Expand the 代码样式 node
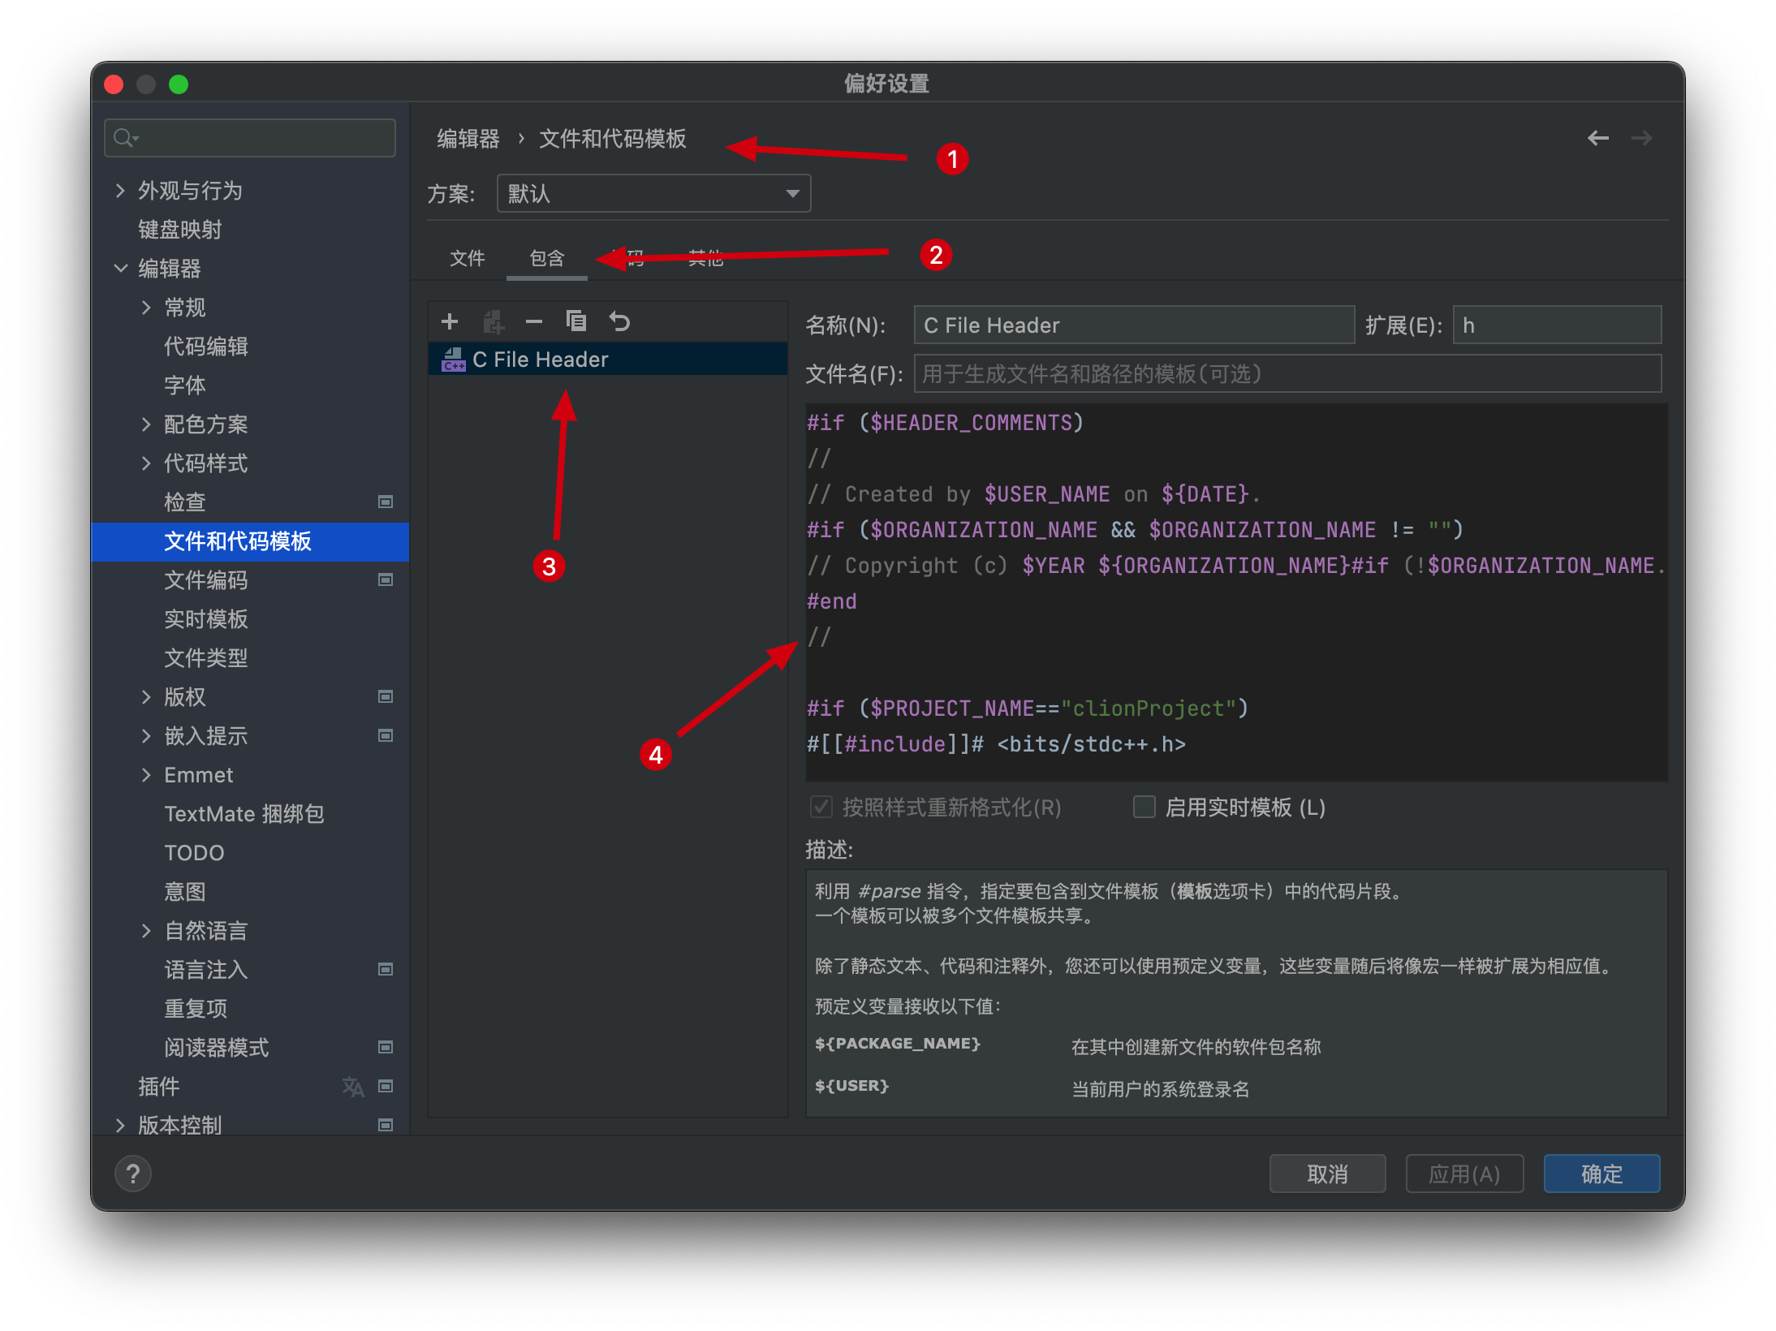 coord(146,463)
